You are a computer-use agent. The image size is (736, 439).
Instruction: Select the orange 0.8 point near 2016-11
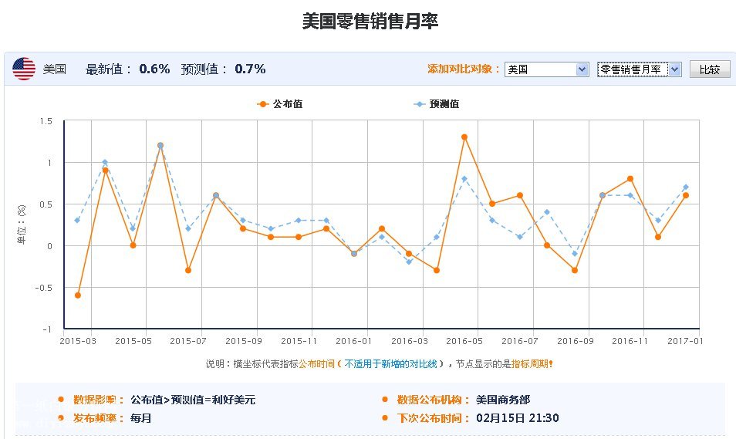[x=630, y=179]
